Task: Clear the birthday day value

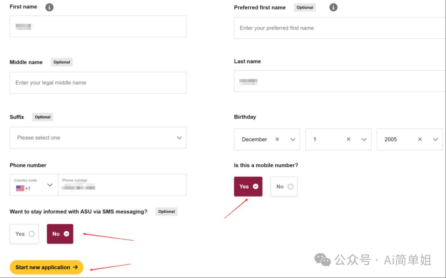Action: coord(349,139)
